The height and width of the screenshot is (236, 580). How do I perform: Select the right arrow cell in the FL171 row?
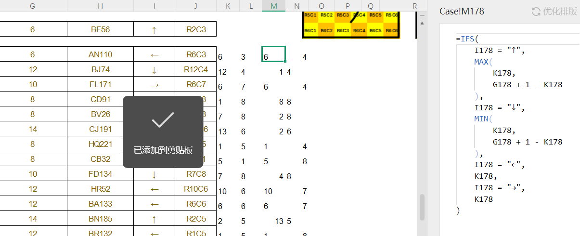[x=154, y=84]
